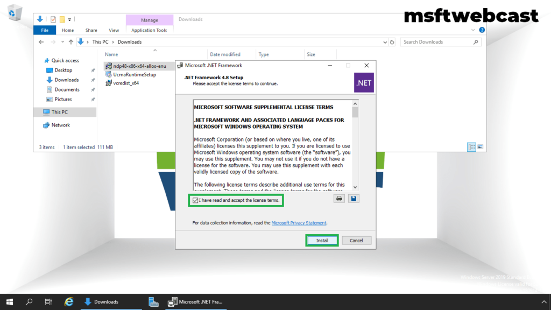This screenshot has width=551, height=310.
Task: Click This PC in address bar path
Action: pyautogui.click(x=100, y=42)
